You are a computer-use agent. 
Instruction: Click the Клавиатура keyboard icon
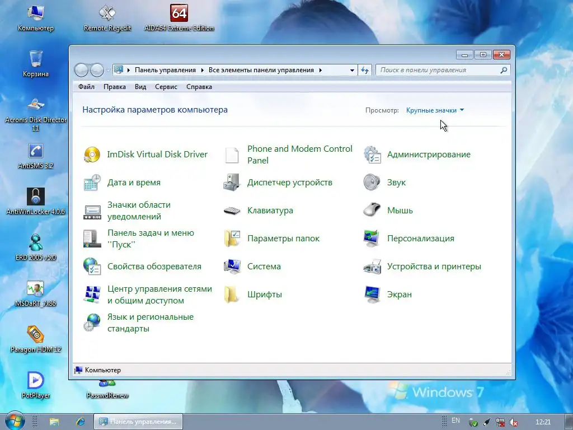232,211
